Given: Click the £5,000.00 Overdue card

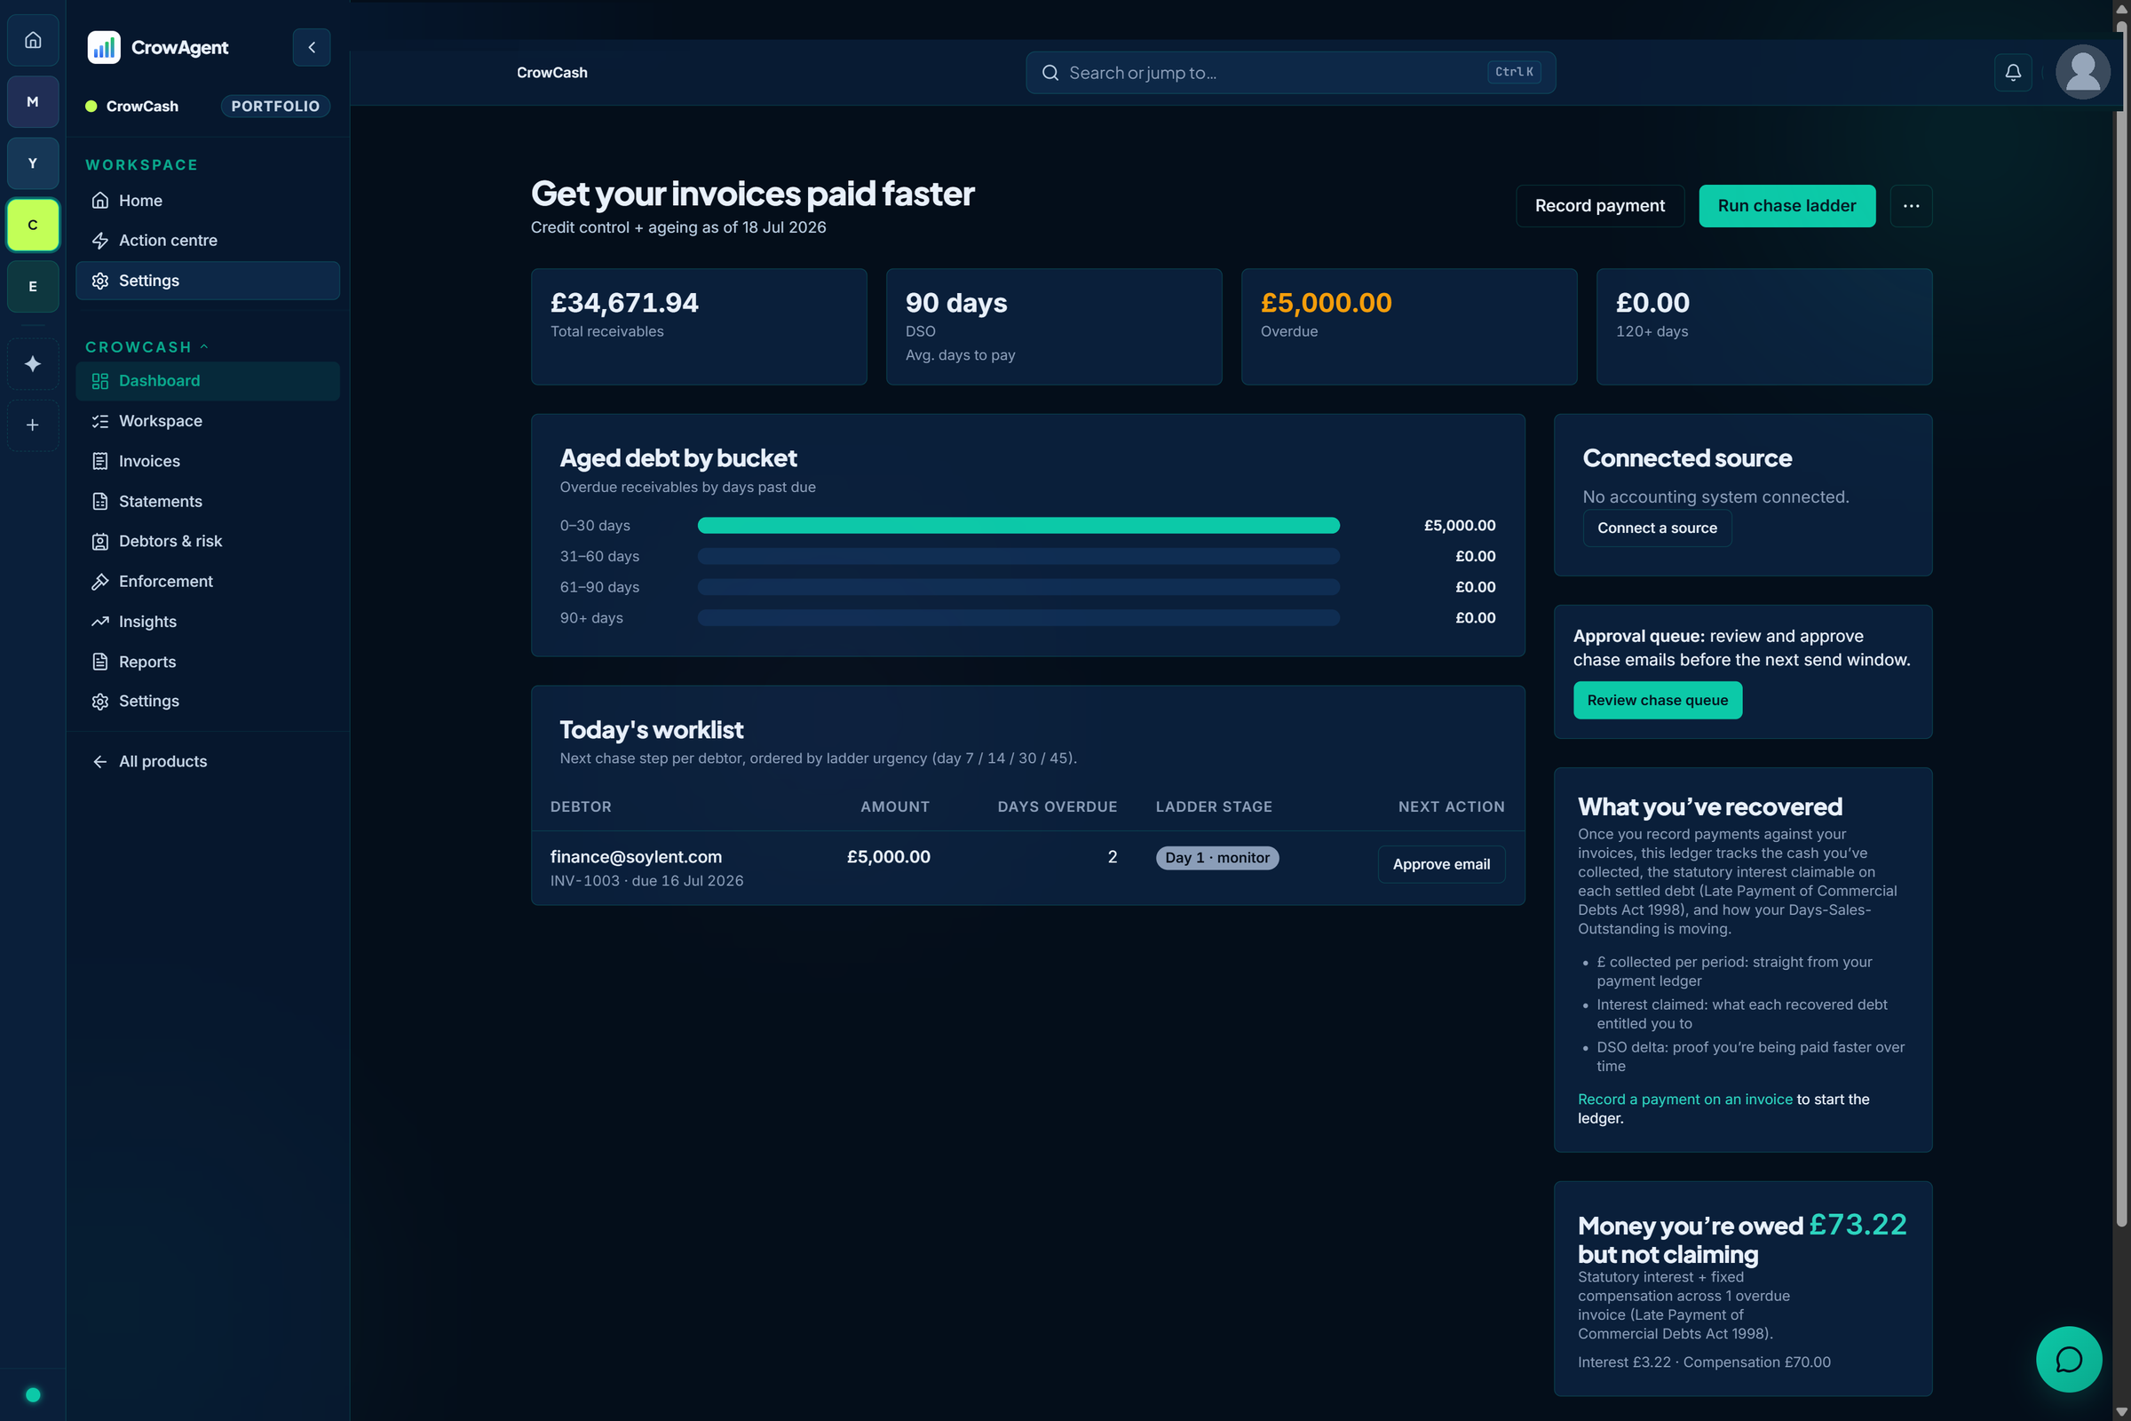Looking at the screenshot, I should 1409,327.
